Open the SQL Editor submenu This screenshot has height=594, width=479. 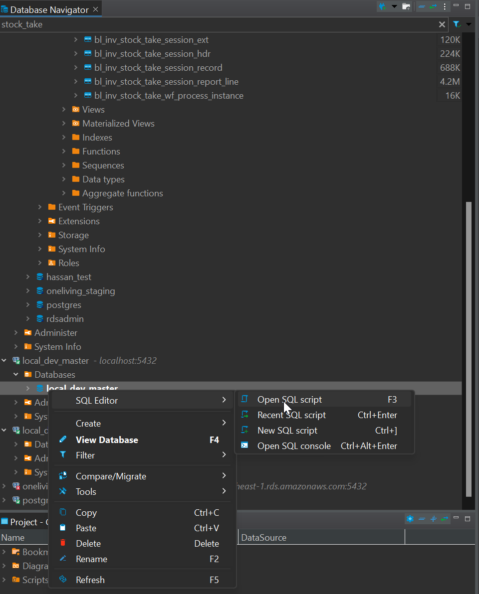tap(143, 401)
